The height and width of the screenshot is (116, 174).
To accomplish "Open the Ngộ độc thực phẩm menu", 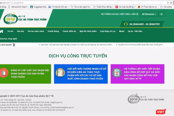I will point(88,31).
